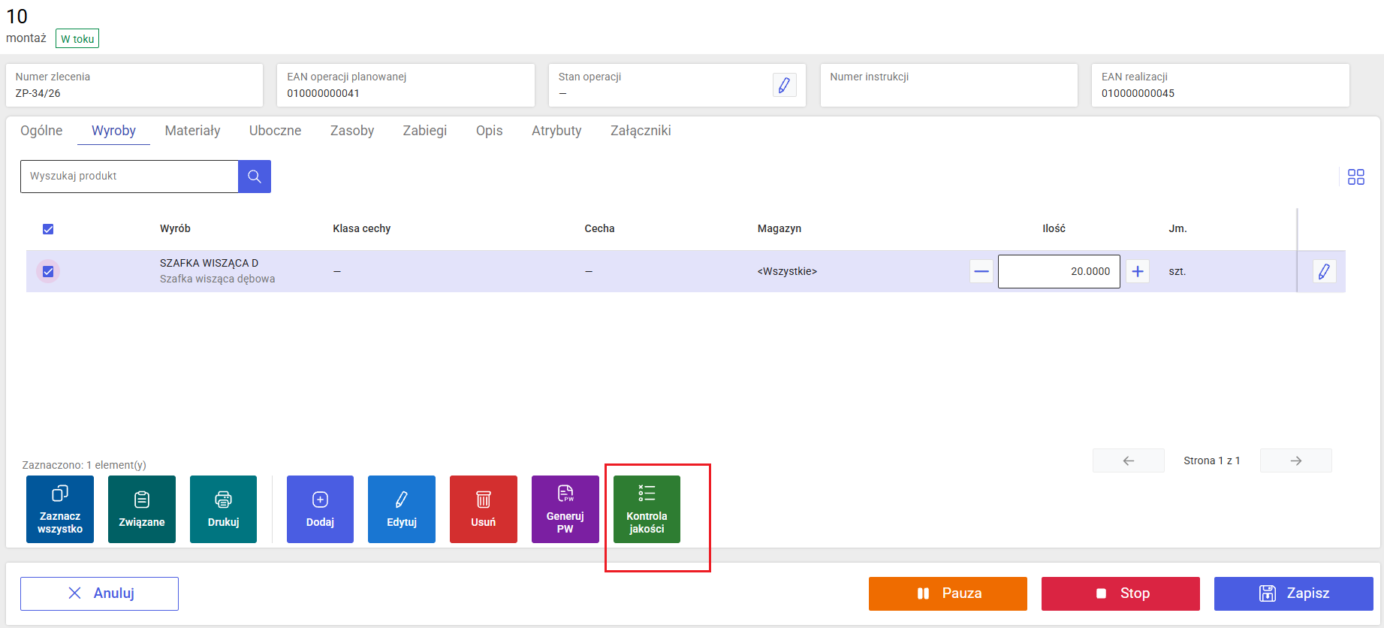The image size is (1384, 628).
Task: Open grid layout view icon
Action: (1355, 177)
